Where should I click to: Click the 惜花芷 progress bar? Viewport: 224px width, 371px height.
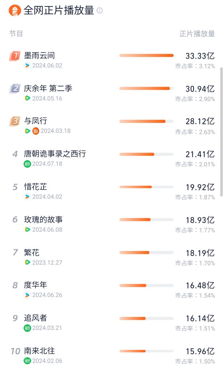coord(146,187)
